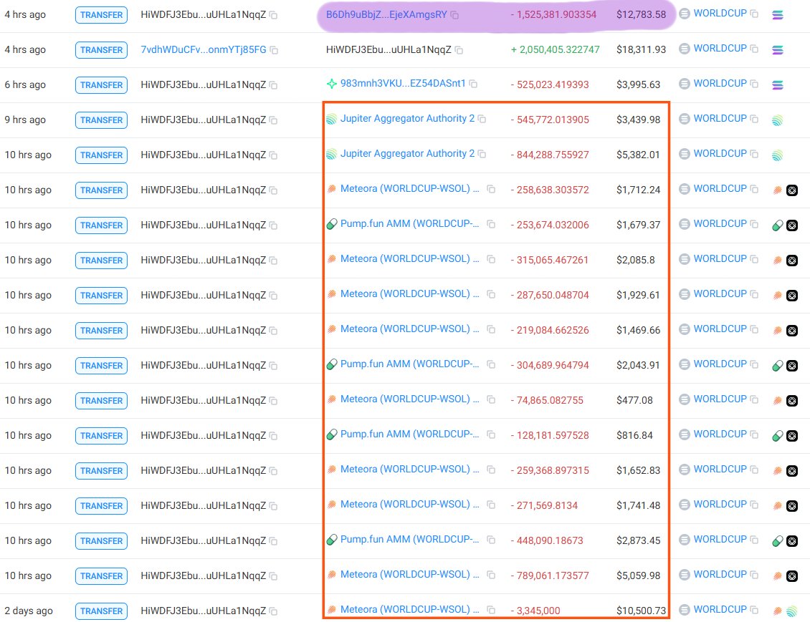Click Jupiter platform icon in $5,382.01 row

click(x=778, y=155)
